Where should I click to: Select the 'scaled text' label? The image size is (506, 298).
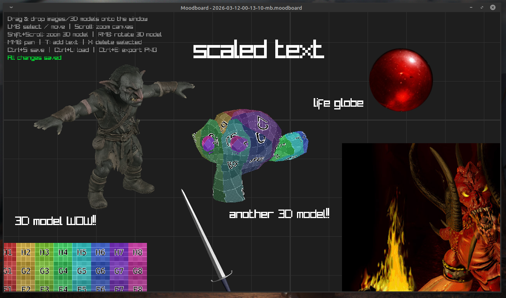[x=258, y=50]
